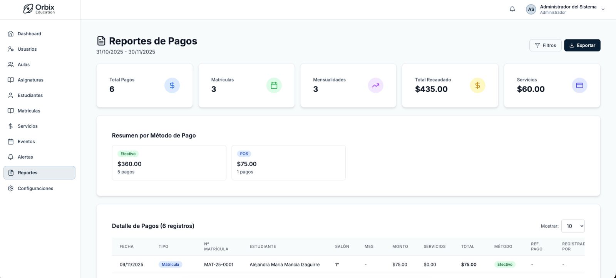Click the Fecha column header
616x278 pixels.
(x=127, y=247)
